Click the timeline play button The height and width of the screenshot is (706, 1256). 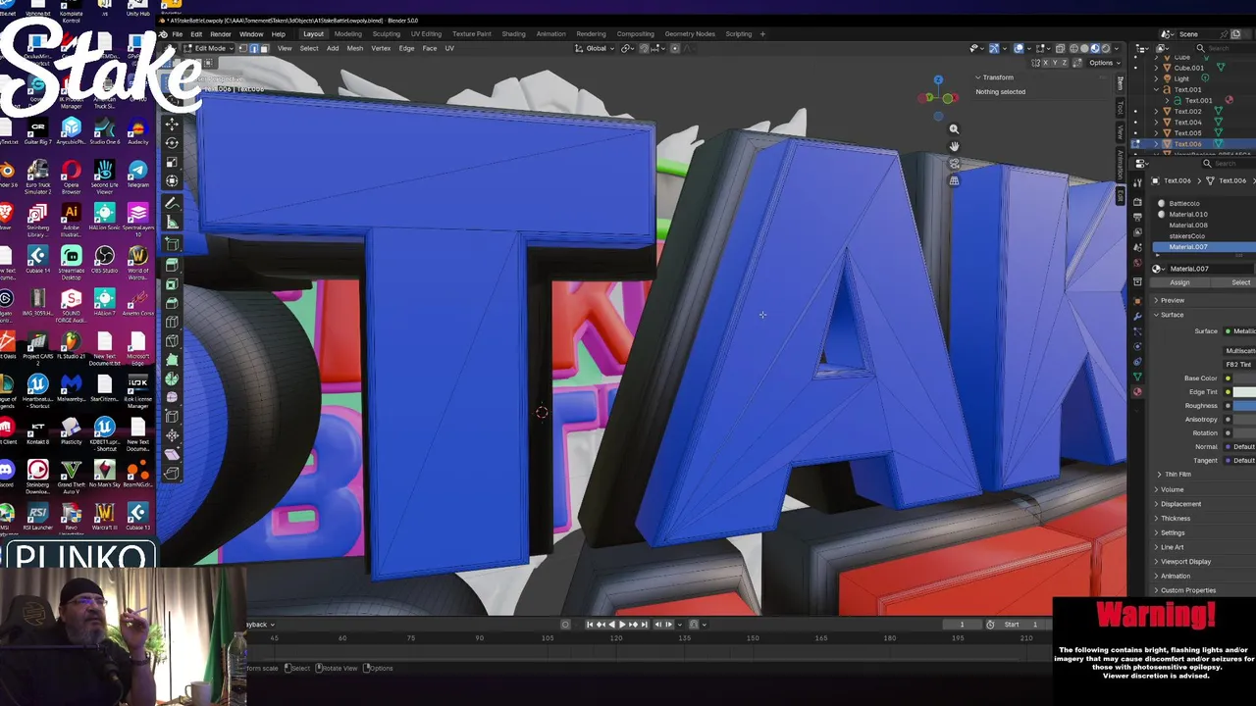click(621, 625)
